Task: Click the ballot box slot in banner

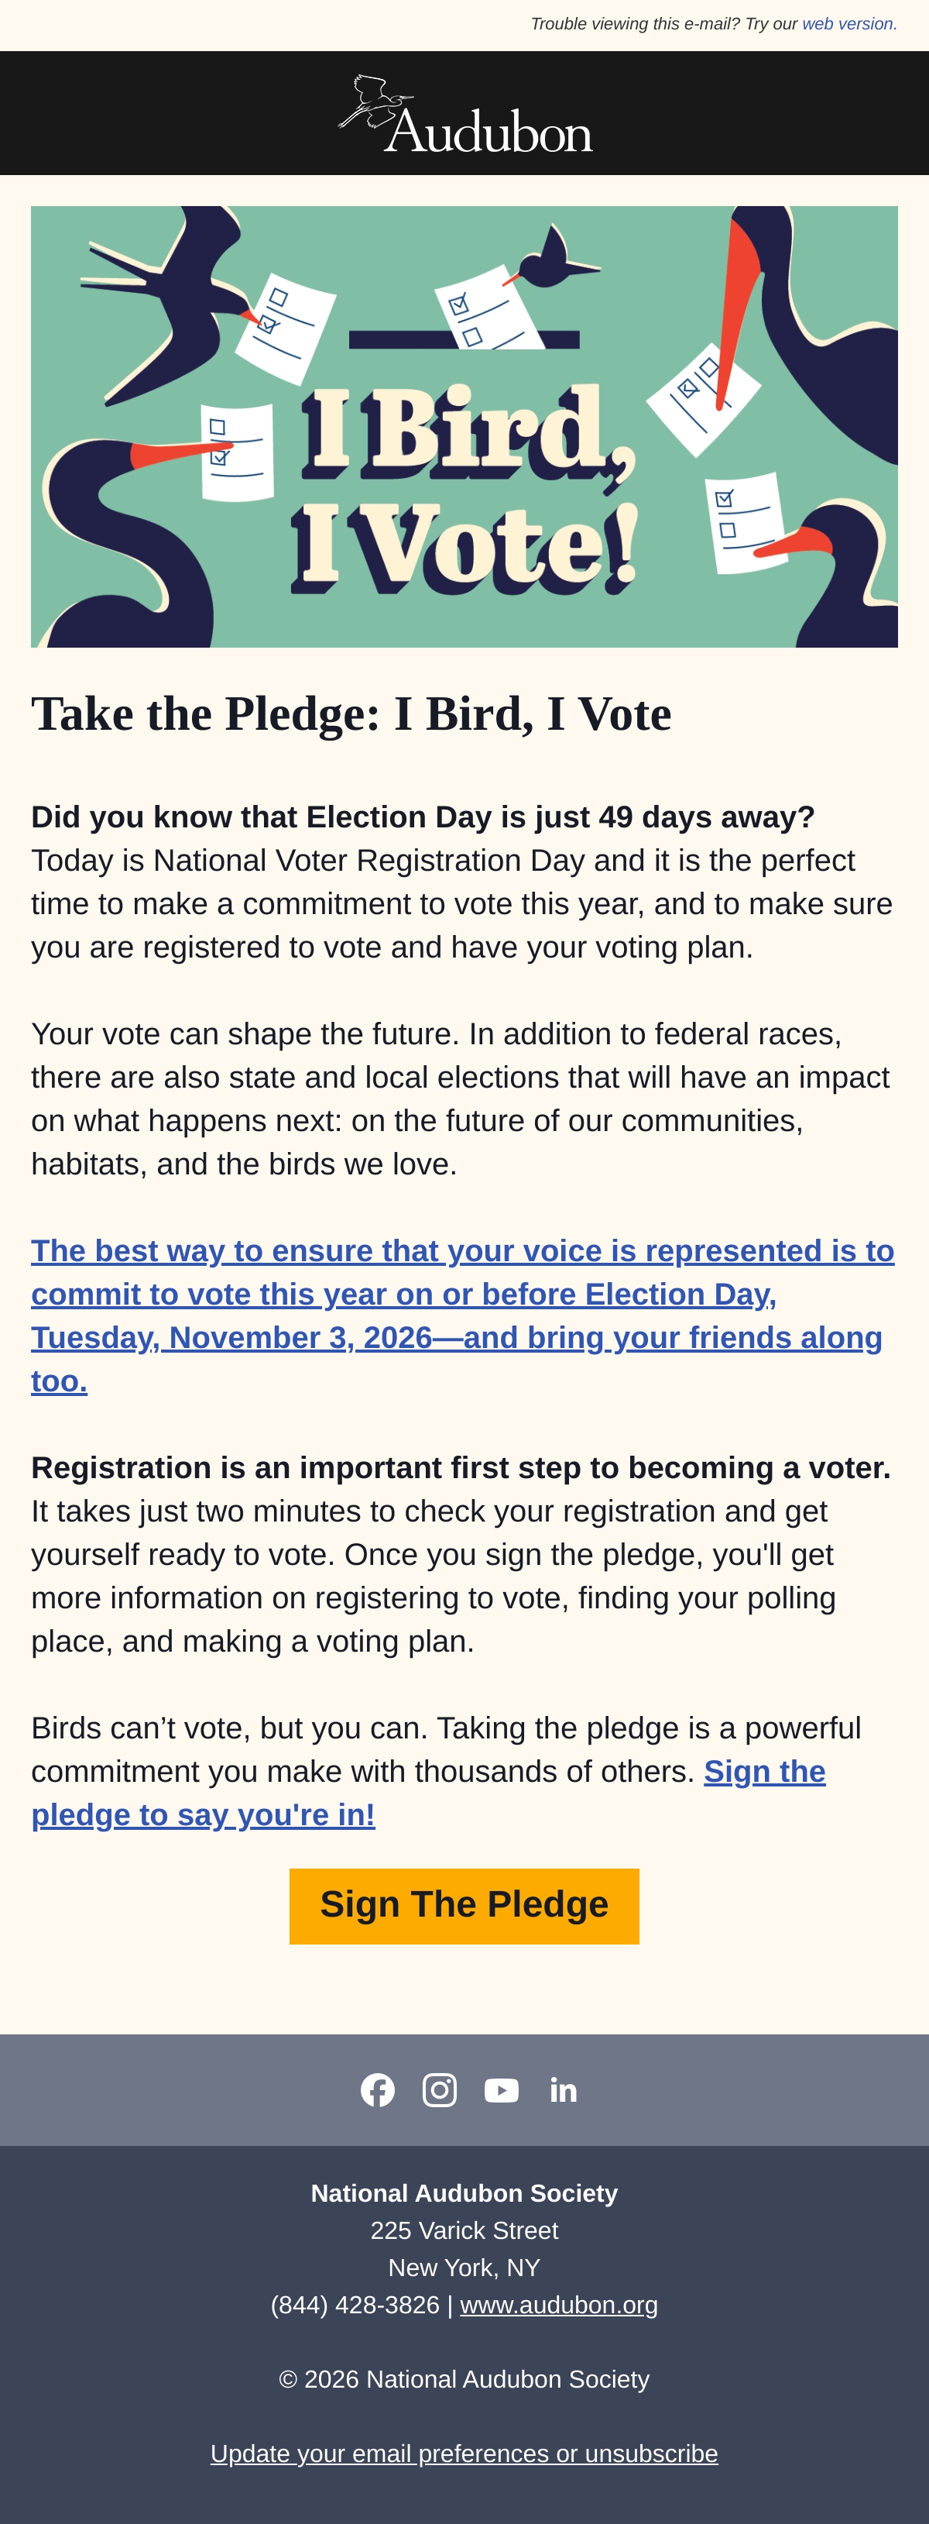Action: tap(464, 339)
